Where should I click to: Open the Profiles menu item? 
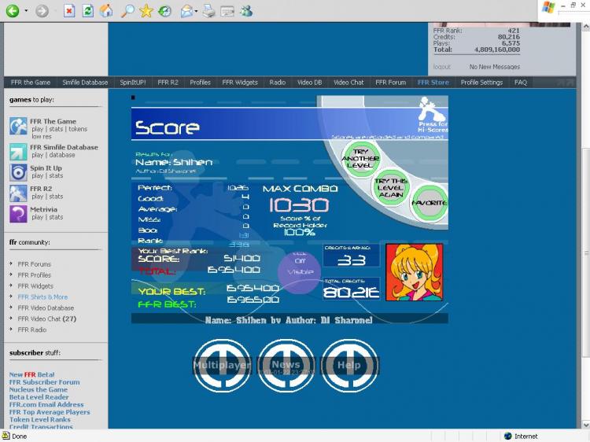[x=200, y=83]
